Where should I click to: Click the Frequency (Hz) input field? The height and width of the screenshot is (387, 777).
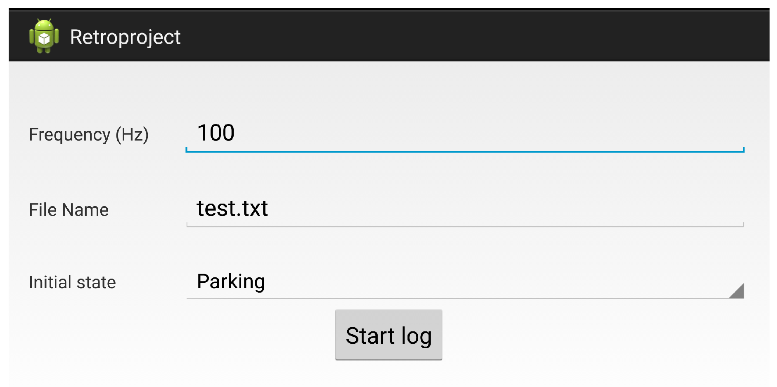pyautogui.click(x=464, y=134)
